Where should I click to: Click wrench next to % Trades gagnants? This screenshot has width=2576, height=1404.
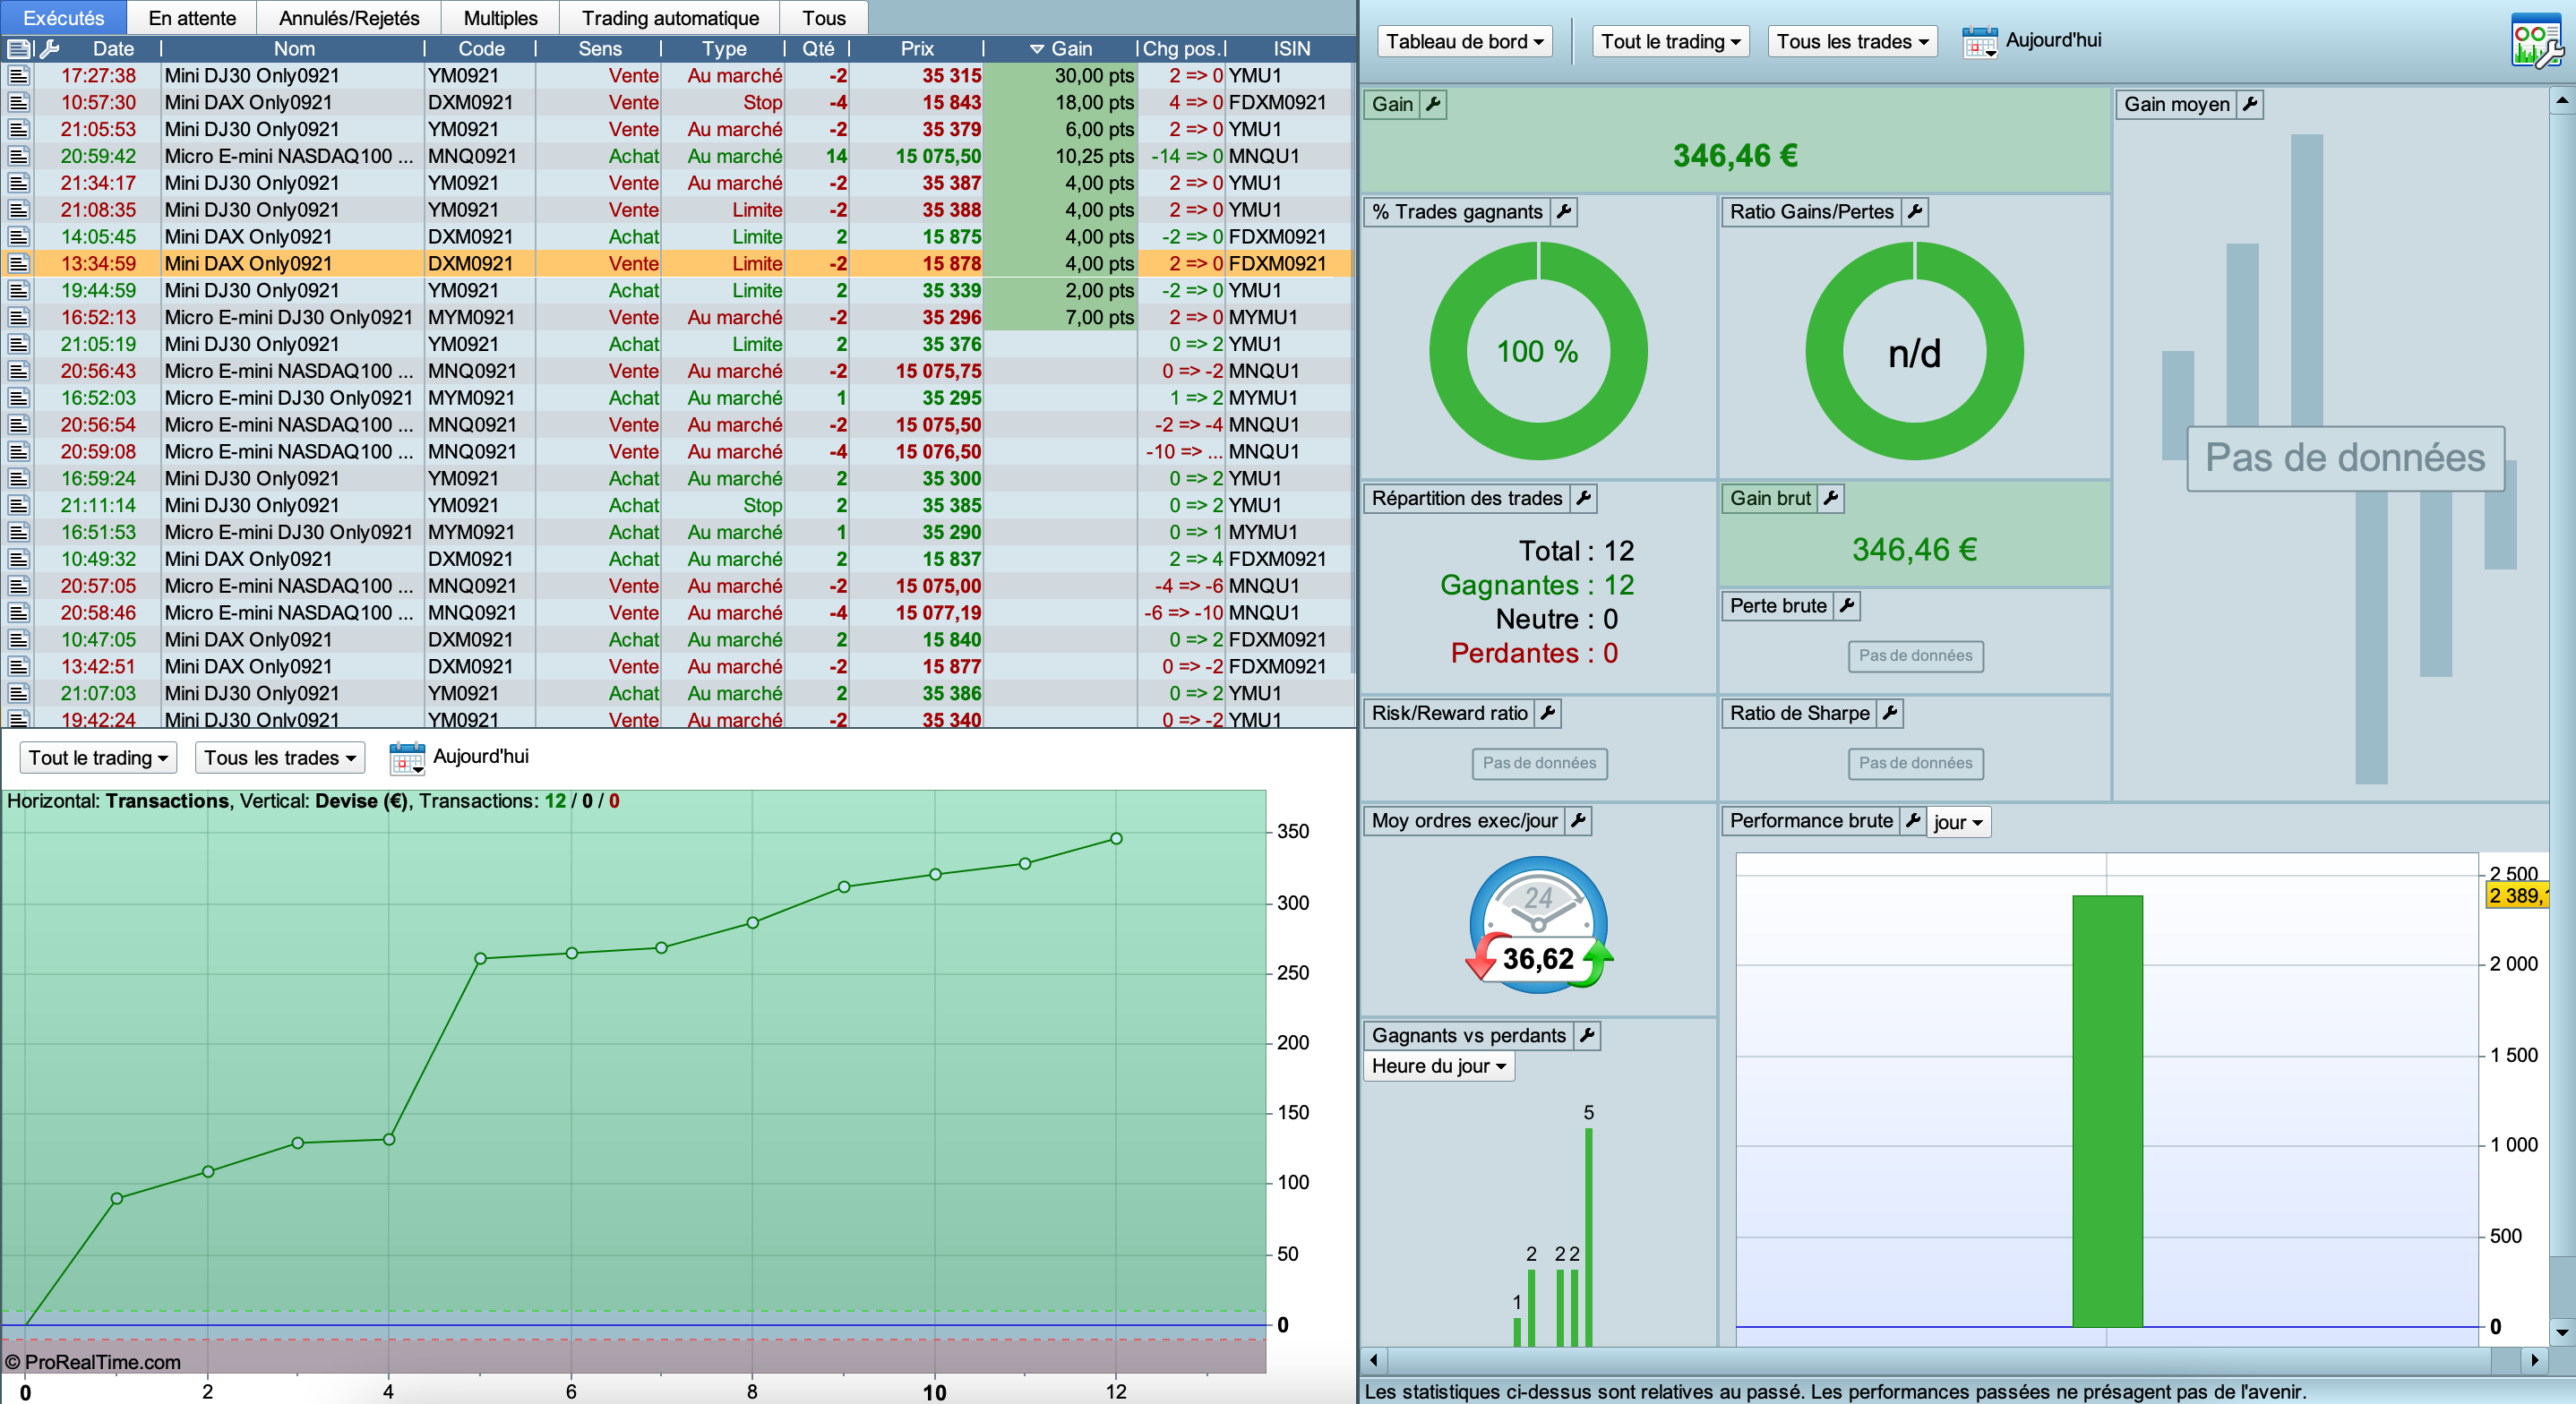(1563, 211)
